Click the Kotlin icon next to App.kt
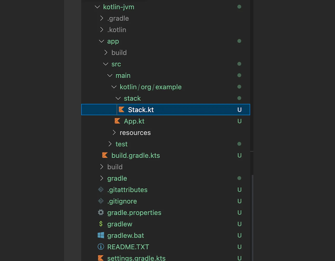335x261 pixels. click(x=117, y=121)
